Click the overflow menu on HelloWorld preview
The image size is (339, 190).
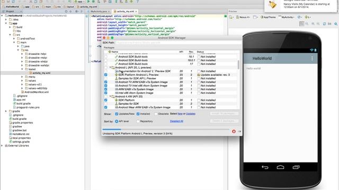coord(312,59)
